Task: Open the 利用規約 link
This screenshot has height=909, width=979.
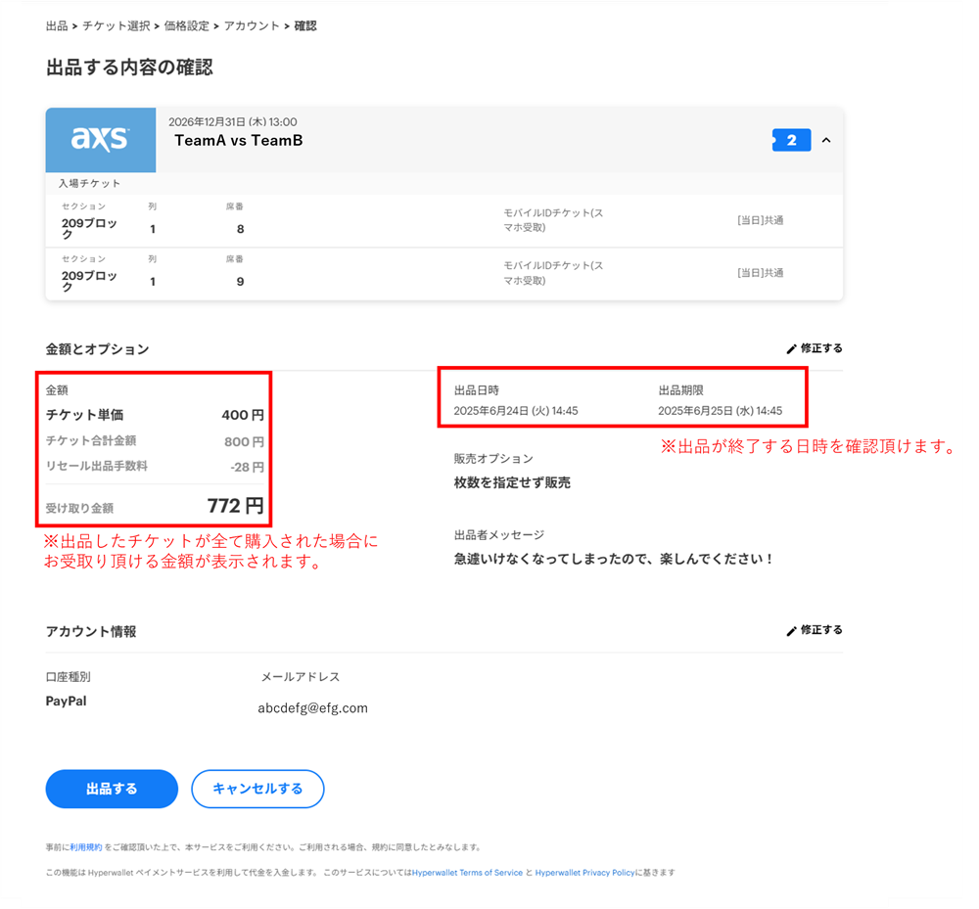Action: coord(86,847)
